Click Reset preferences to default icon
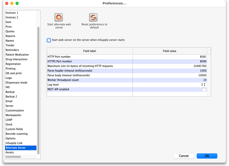The width and height of the screenshot is (229, 166). click(93, 18)
